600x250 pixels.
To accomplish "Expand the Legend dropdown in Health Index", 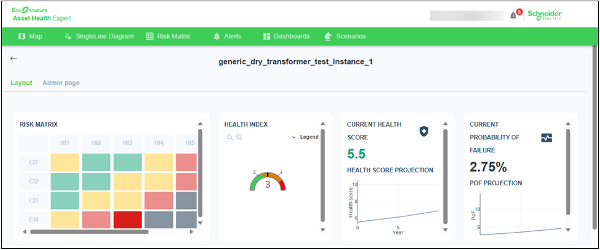I will [x=305, y=137].
